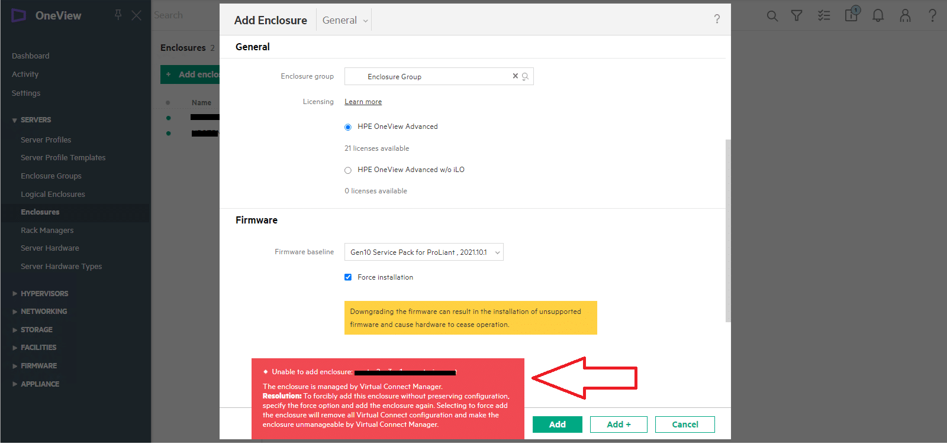Open help in Add Enclosure dialog
The height and width of the screenshot is (444, 947).
click(x=717, y=19)
